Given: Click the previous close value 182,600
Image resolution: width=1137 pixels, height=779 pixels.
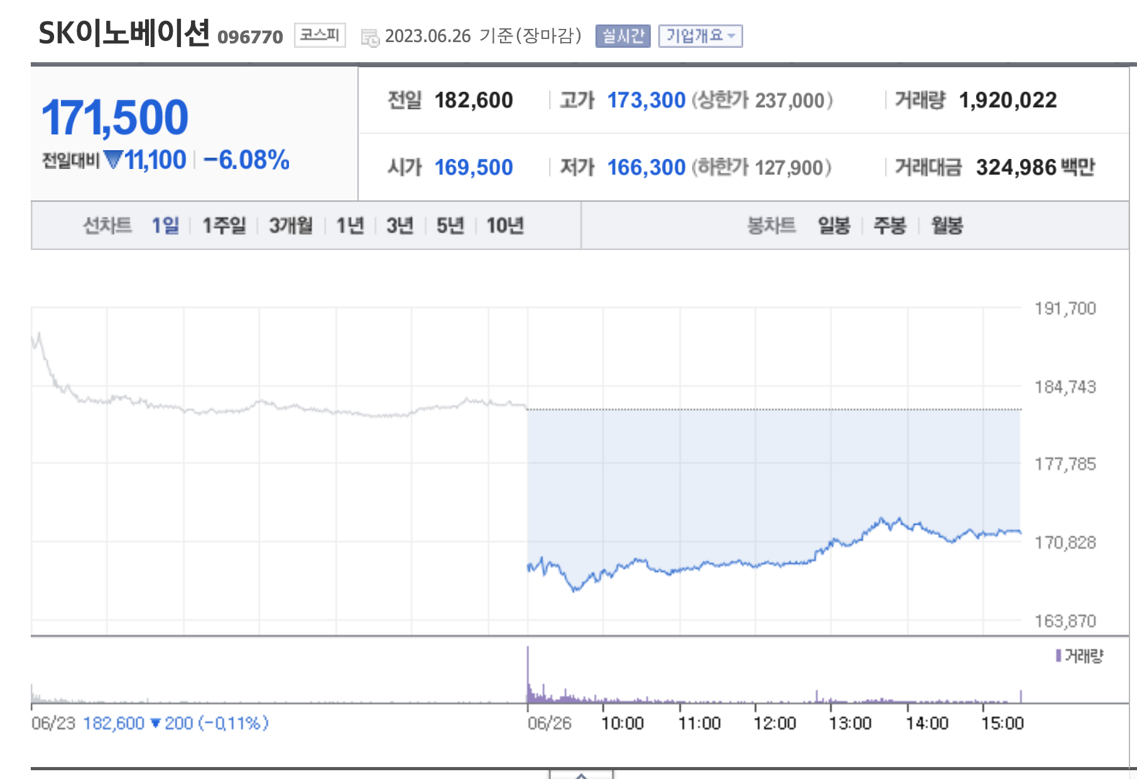Looking at the screenshot, I should pyautogui.click(x=474, y=101).
